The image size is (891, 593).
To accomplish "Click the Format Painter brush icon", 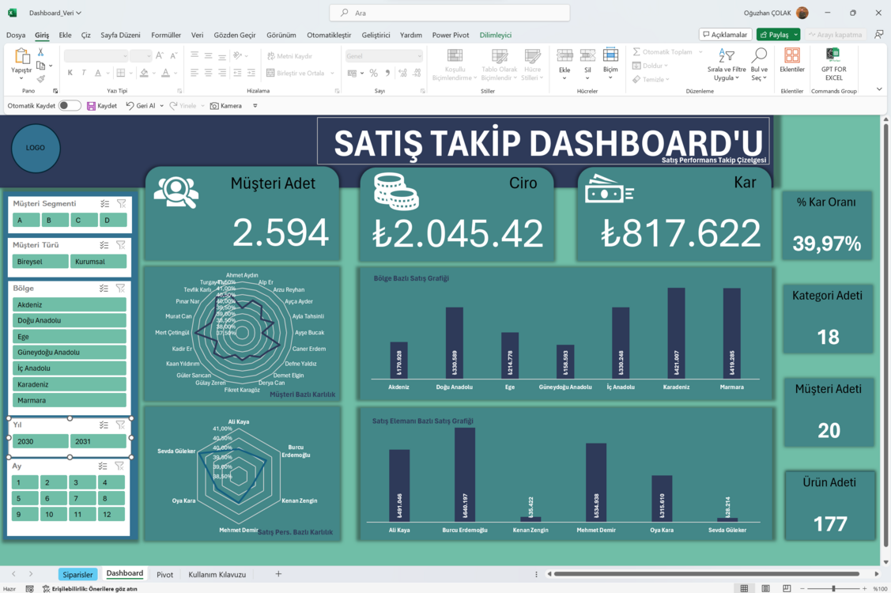I will pos(40,78).
